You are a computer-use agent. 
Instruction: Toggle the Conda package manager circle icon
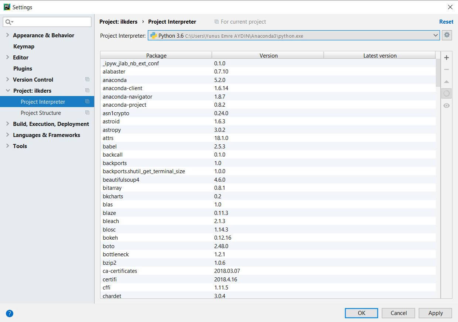click(447, 93)
